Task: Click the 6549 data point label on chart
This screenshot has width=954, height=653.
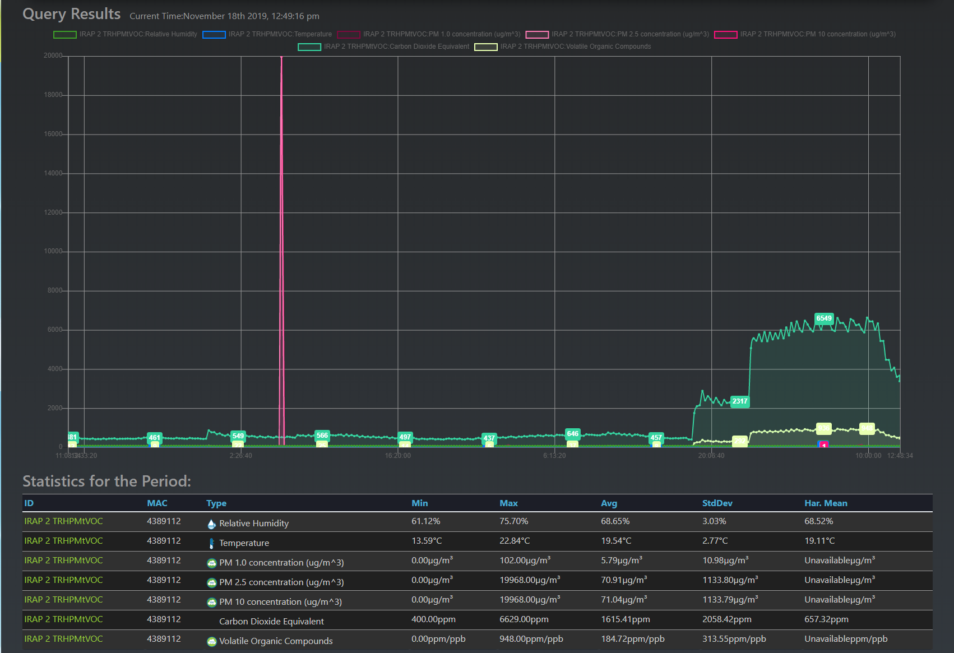Action: [823, 318]
